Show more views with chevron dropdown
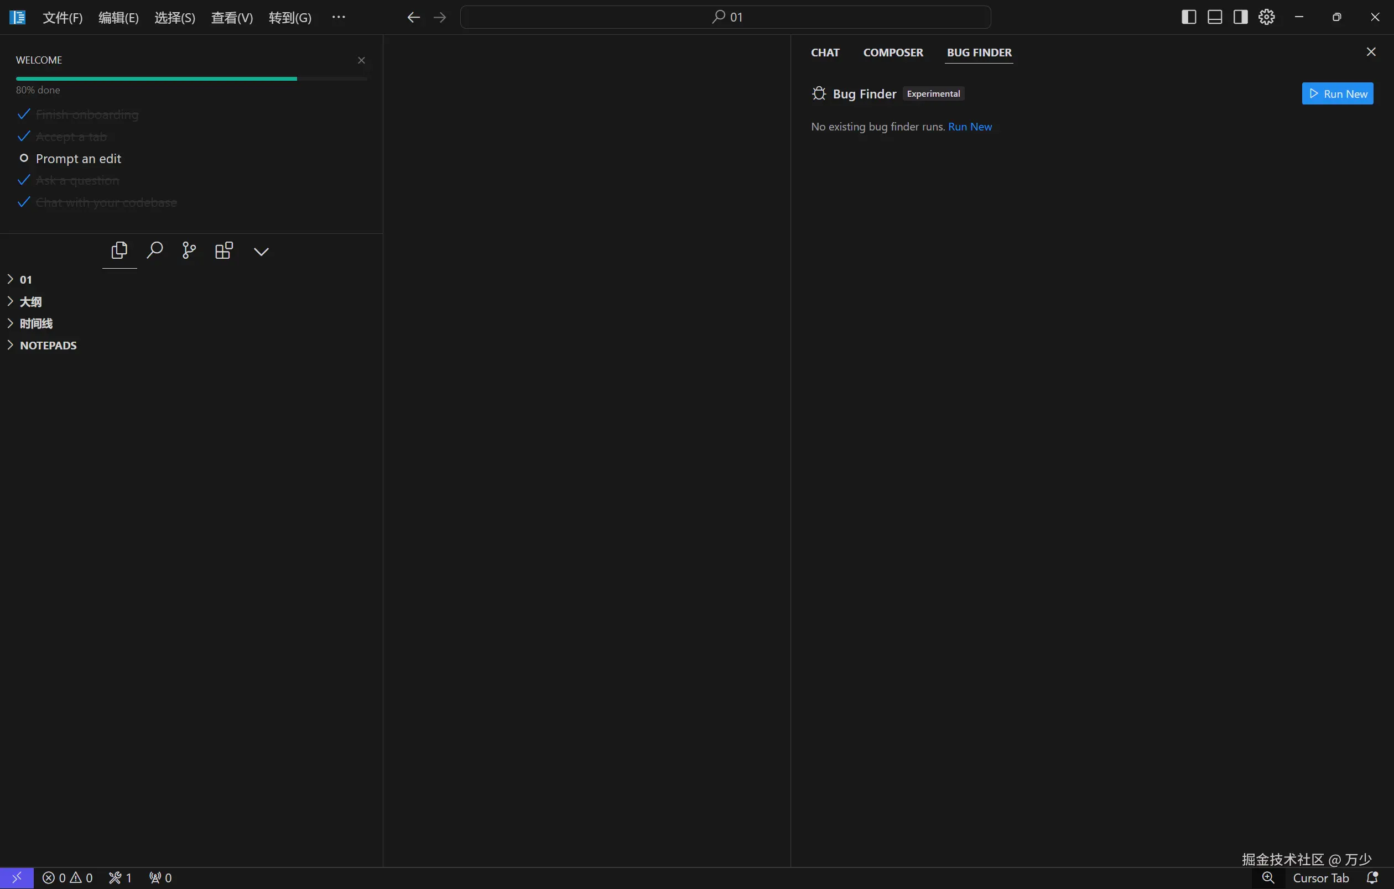This screenshot has width=1394, height=889. pos(261,251)
